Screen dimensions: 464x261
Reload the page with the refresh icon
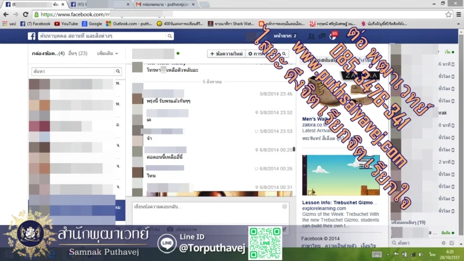(26, 14)
